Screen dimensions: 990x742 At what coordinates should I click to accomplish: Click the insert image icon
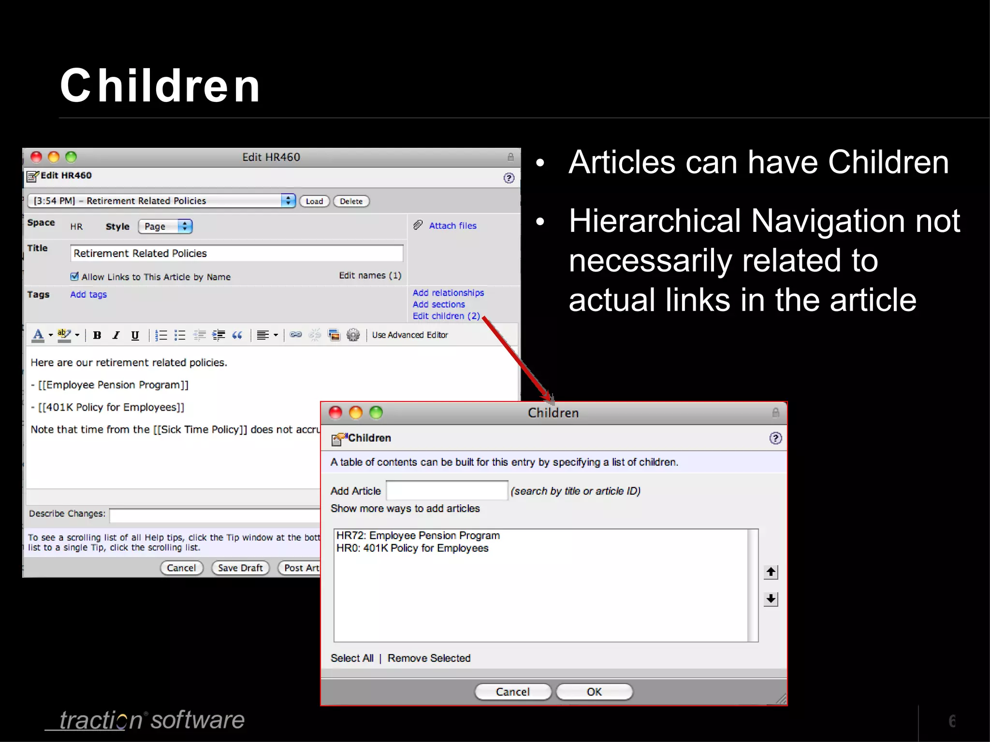(334, 335)
